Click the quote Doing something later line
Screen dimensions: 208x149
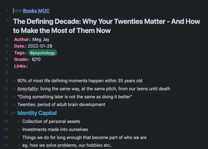[x=75, y=97]
